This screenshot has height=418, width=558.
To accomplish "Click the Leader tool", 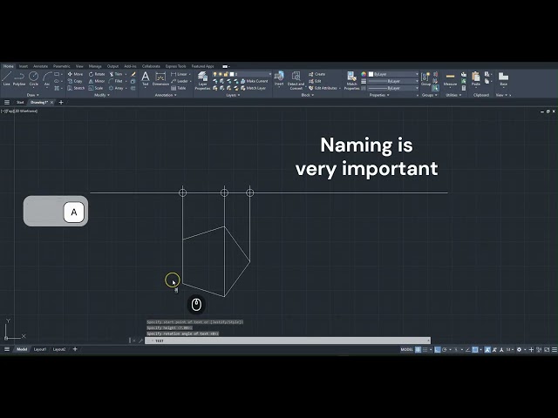I will [180, 81].
